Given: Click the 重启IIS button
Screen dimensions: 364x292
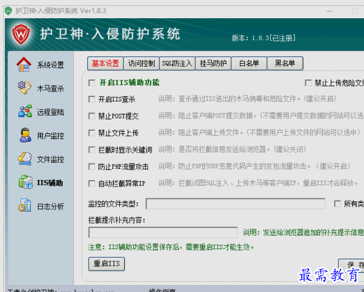Looking at the screenshot, I should (107, 264).
